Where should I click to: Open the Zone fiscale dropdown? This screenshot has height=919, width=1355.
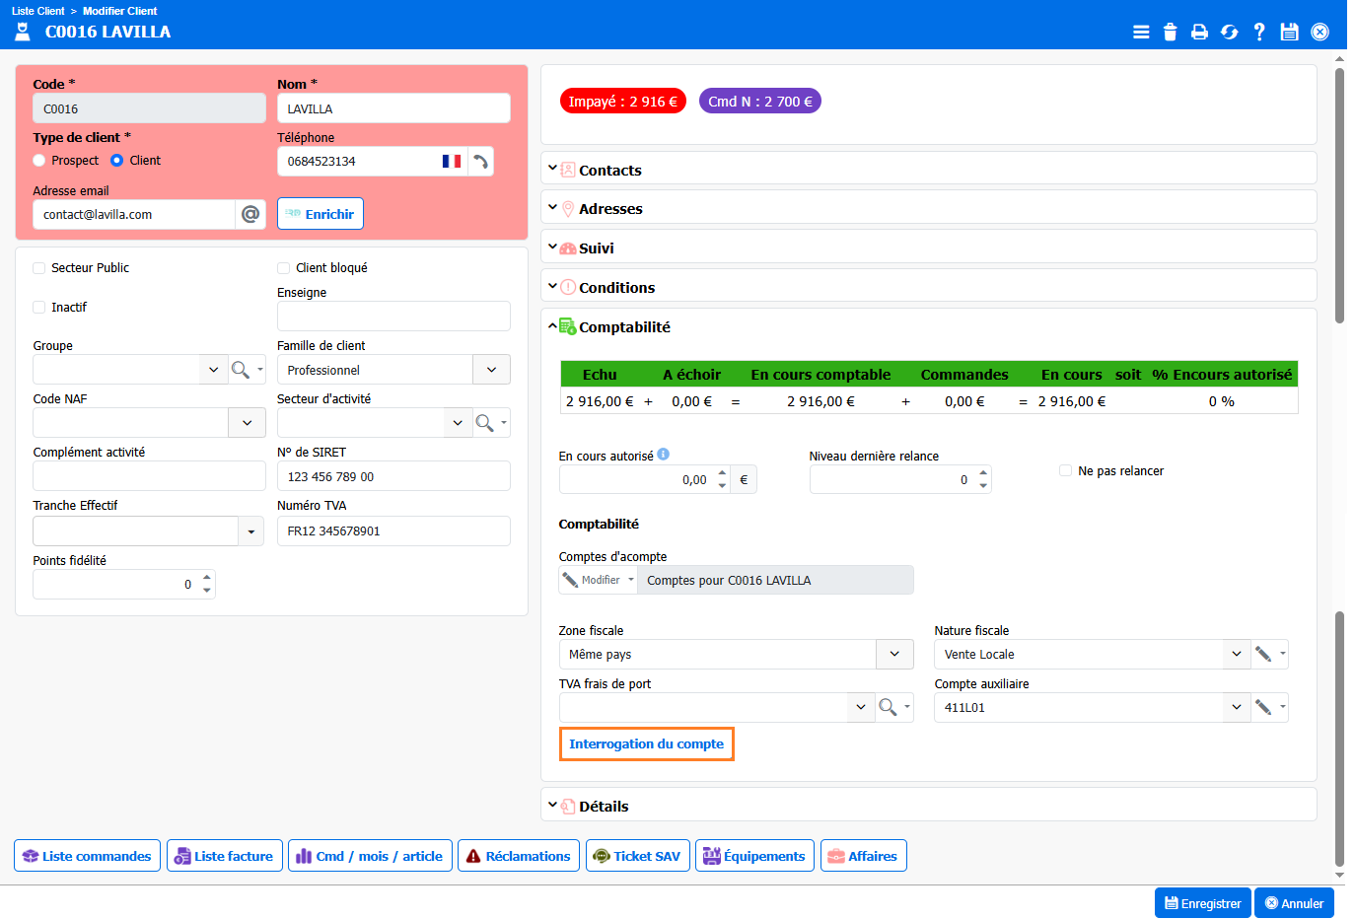pyautogui.click(x=894, y=654)
